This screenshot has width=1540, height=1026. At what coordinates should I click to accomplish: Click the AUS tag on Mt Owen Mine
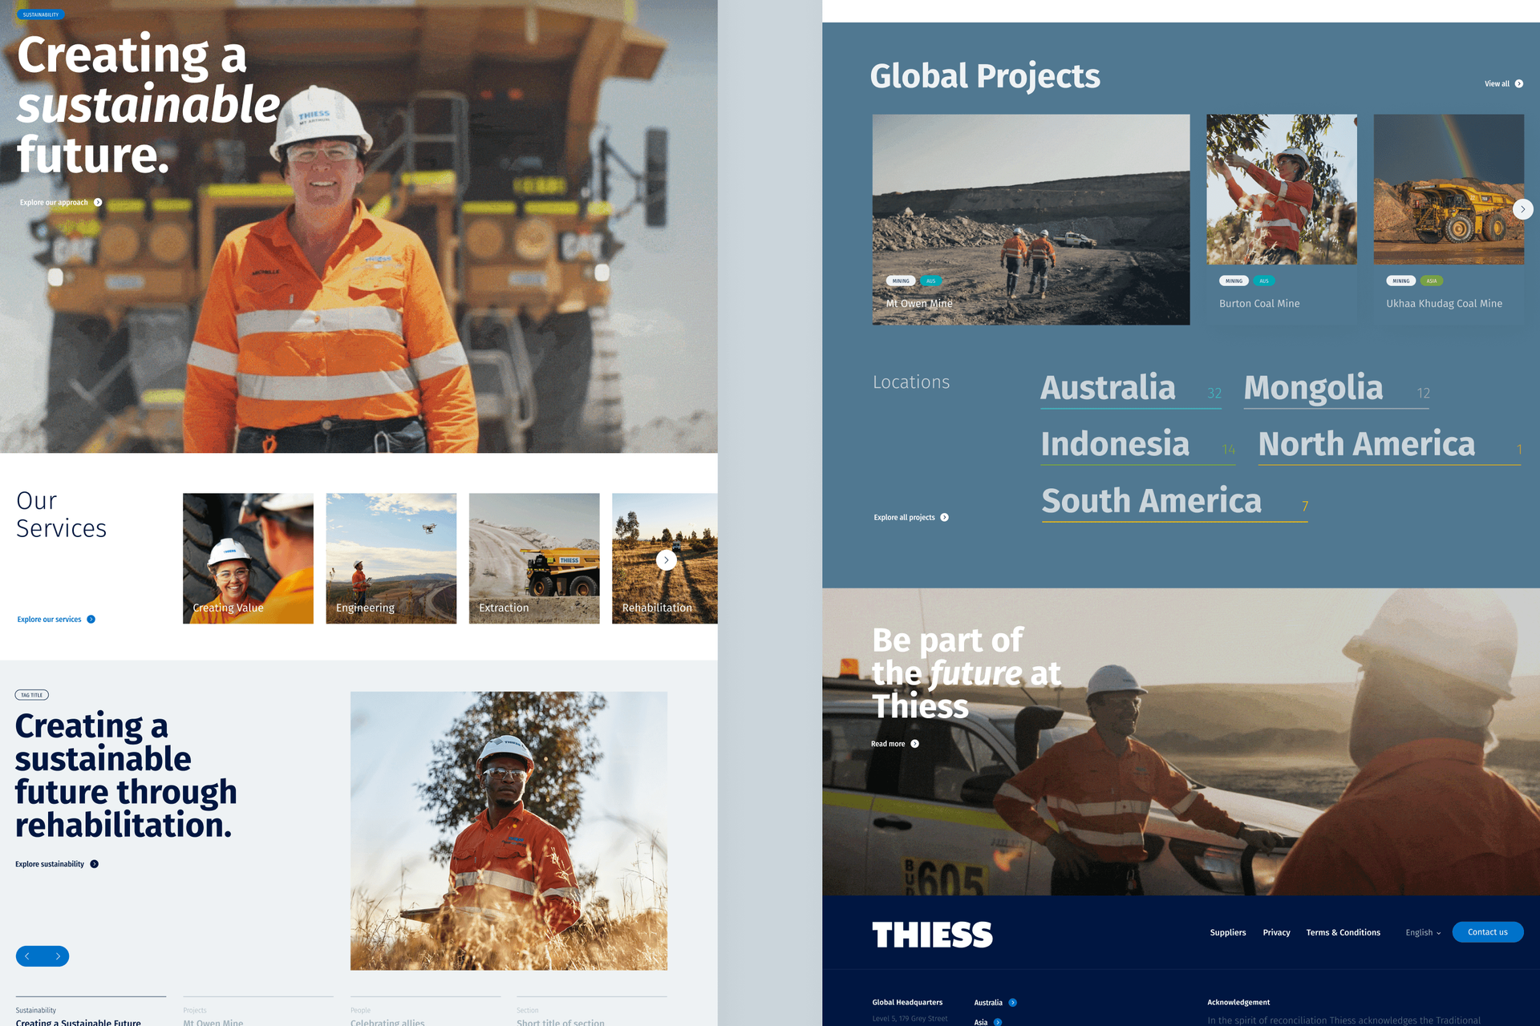coord(930,281)
